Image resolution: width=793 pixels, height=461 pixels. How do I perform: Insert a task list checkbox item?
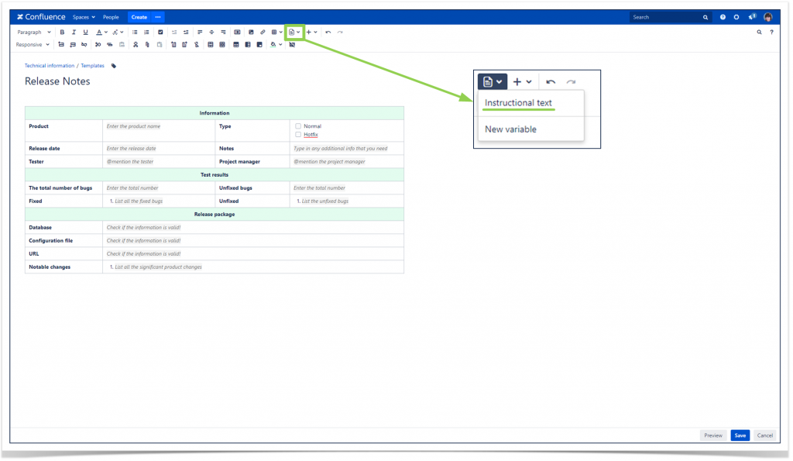click(160, 32)
